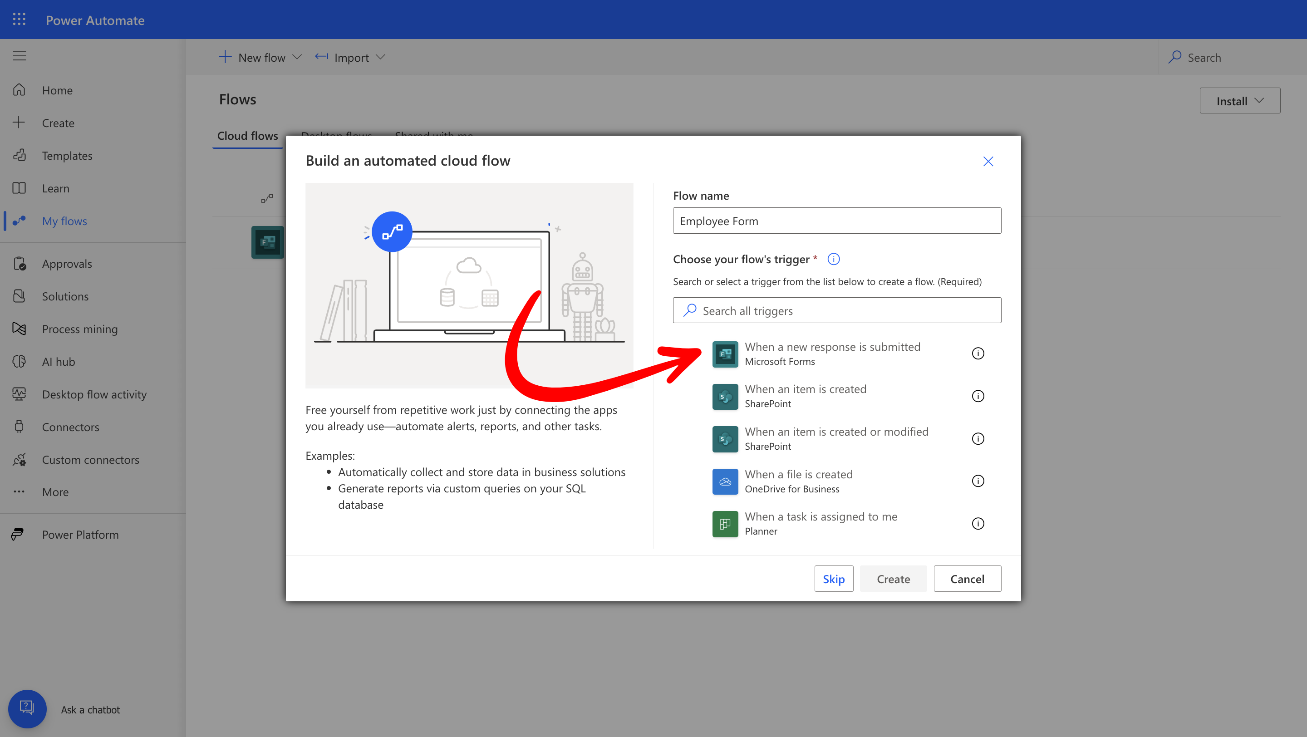
Task: Switch to the Cloud flows tab
Action: point(247,136)
